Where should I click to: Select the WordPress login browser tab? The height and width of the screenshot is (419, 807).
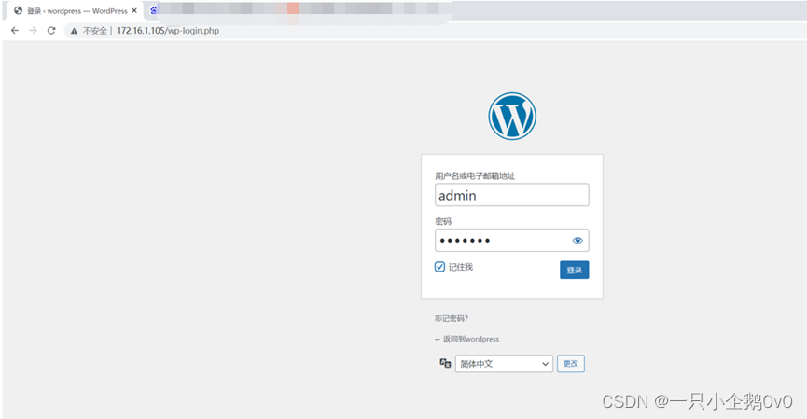pos(76,11)
